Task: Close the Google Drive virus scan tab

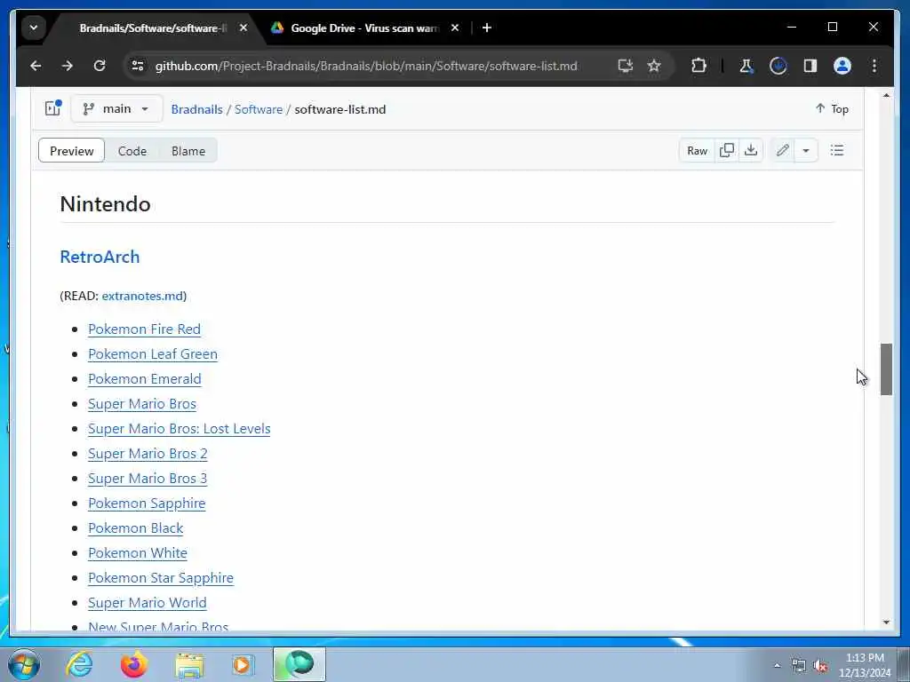Action: (x=455, y=28)
